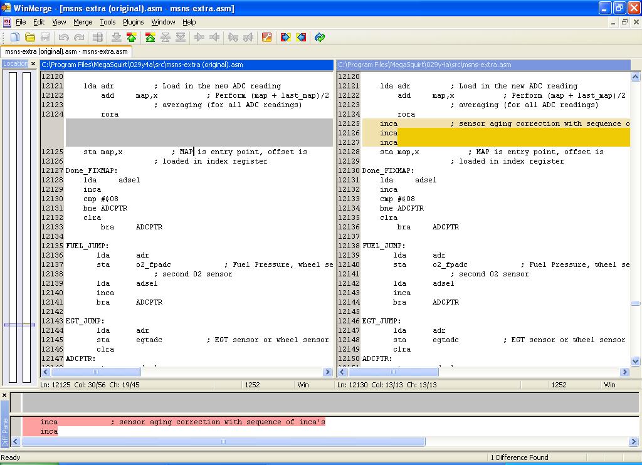Jump to the First Difference icon

[x=150, y=38]
